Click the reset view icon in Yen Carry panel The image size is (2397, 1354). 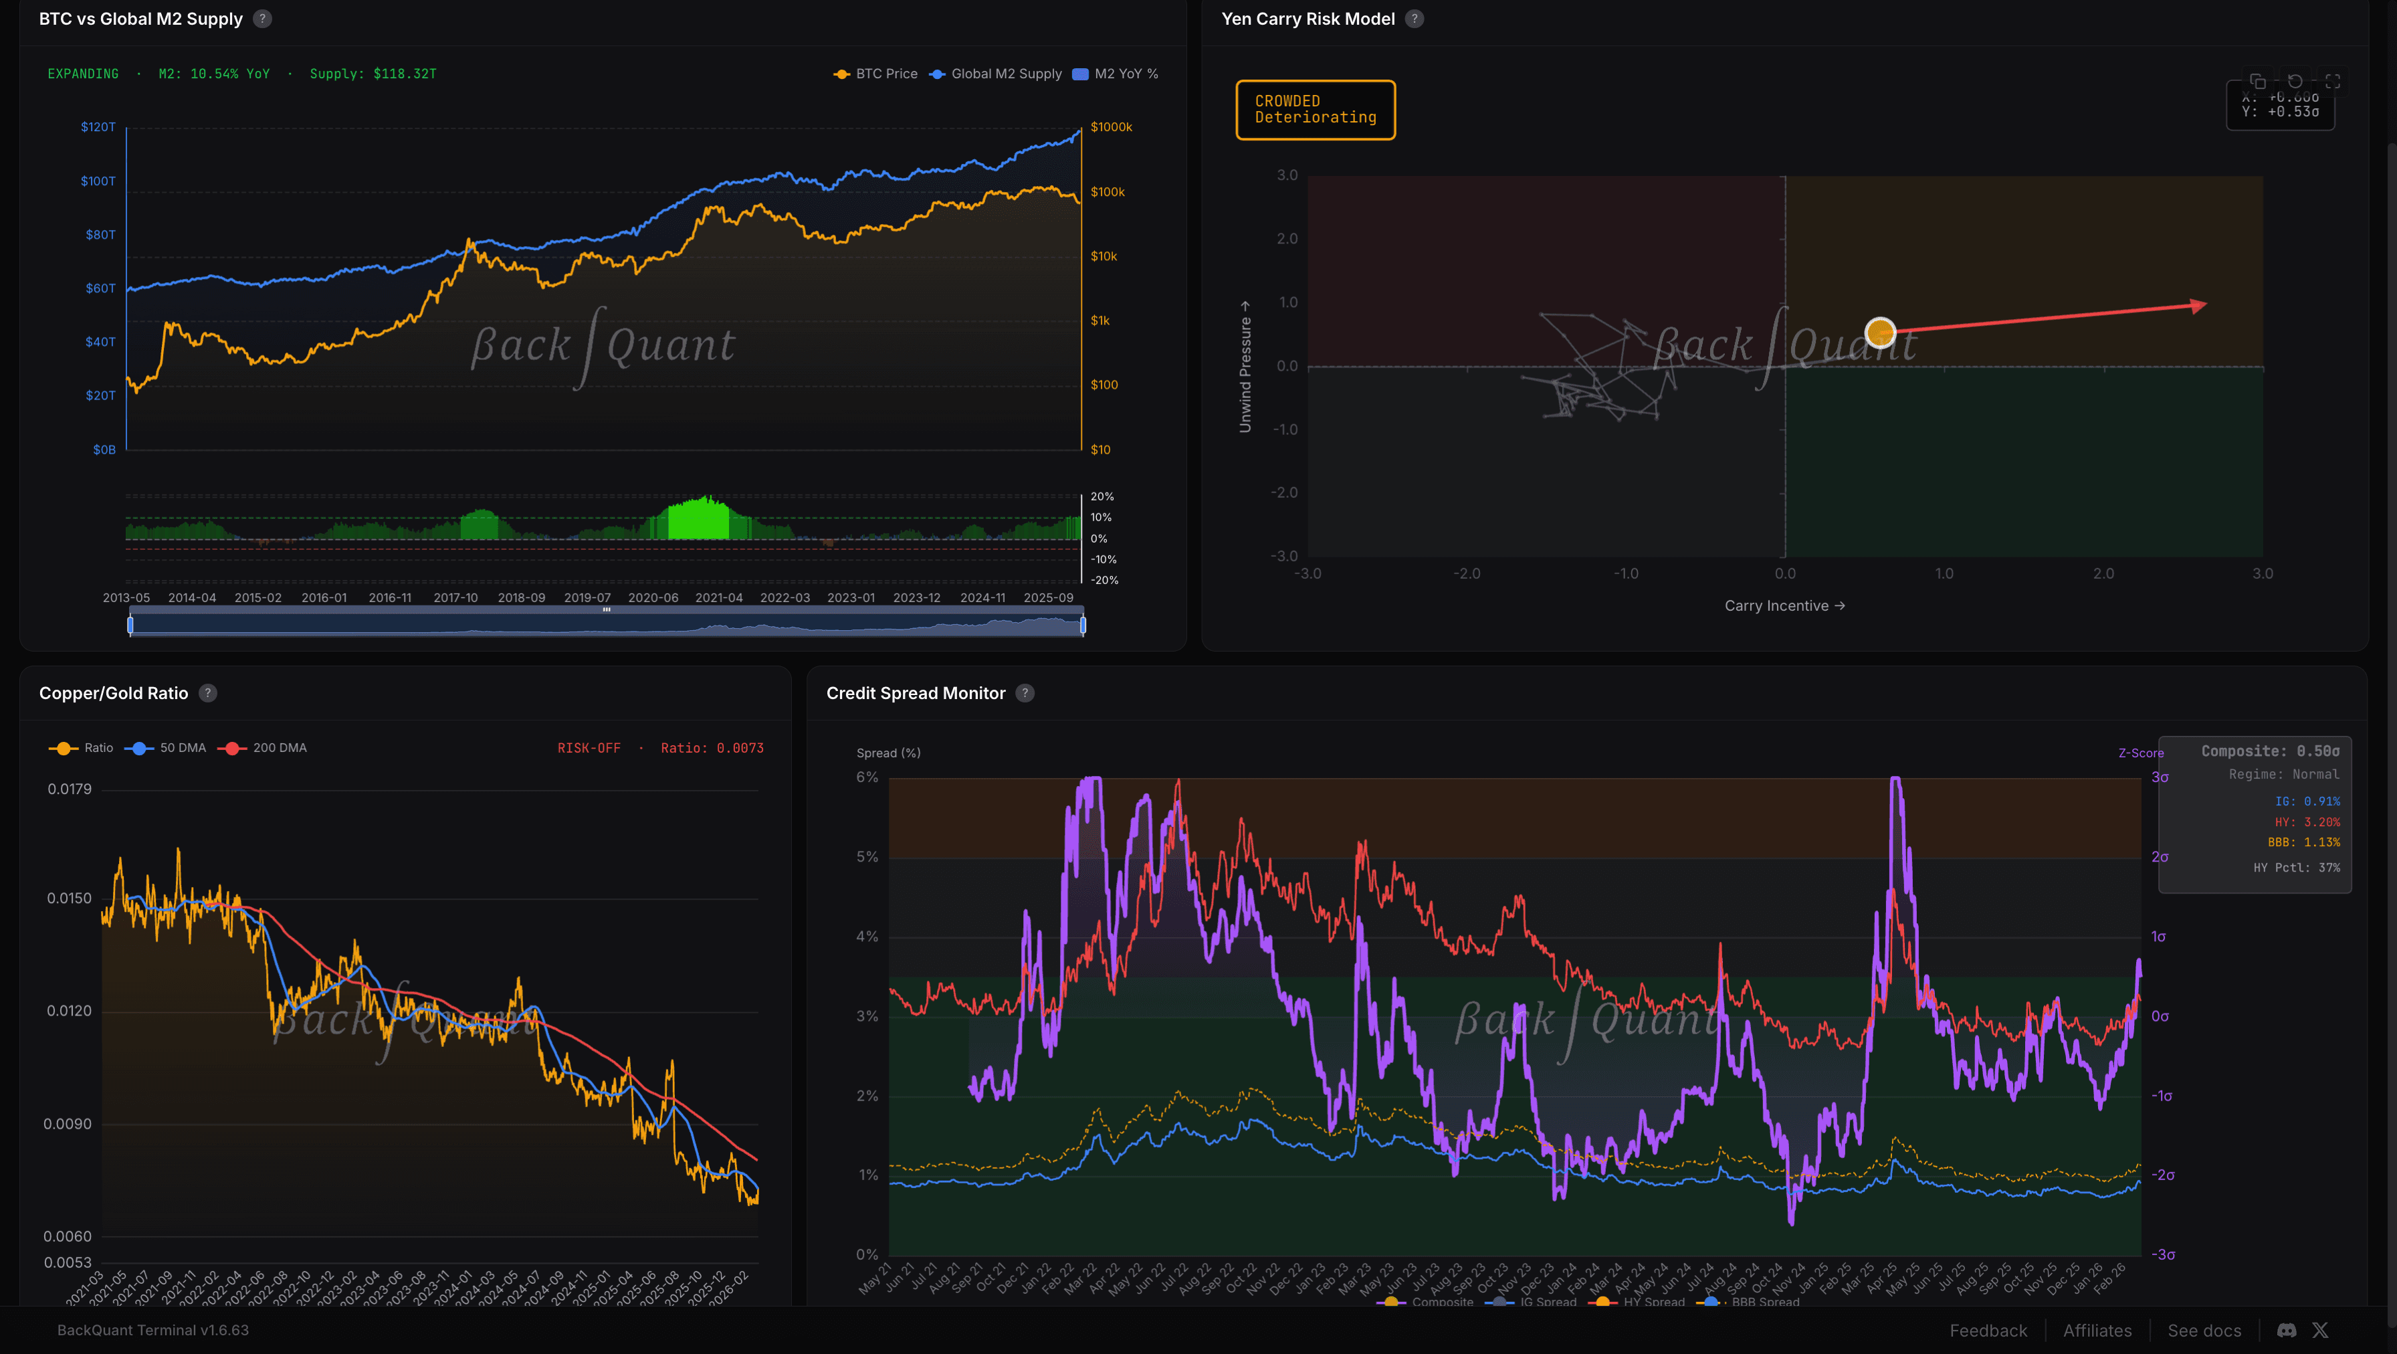[x=2294, y=80]
